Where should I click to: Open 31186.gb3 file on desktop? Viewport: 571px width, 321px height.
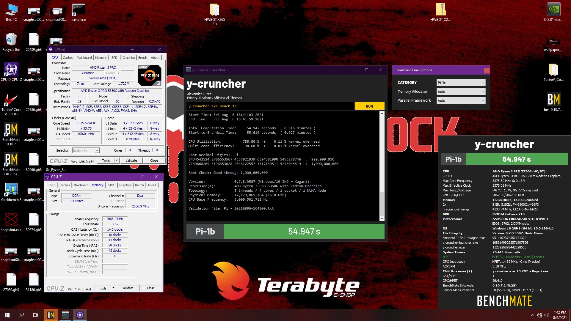click(x=34, y=282)
